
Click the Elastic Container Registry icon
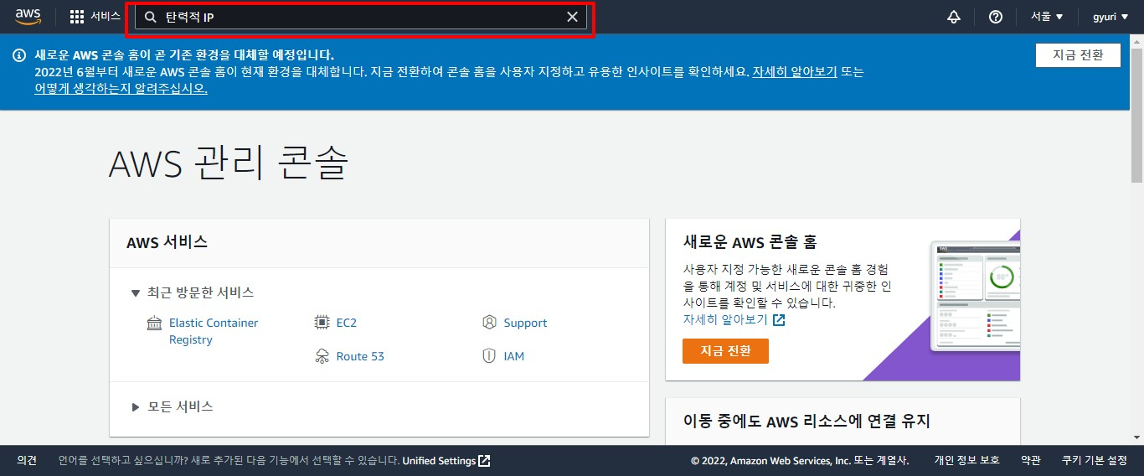tap(154, 323)
